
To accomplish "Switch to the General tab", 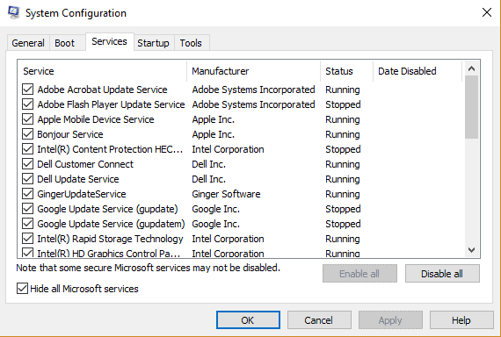I will point(28,43).
